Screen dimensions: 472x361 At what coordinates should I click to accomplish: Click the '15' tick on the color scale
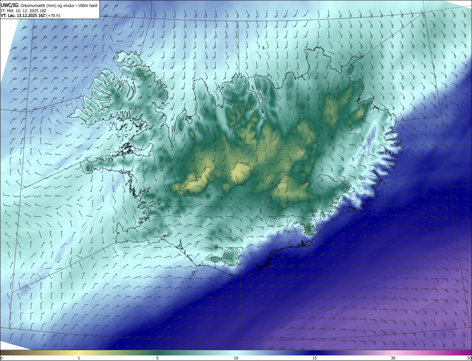click(315, 358)
